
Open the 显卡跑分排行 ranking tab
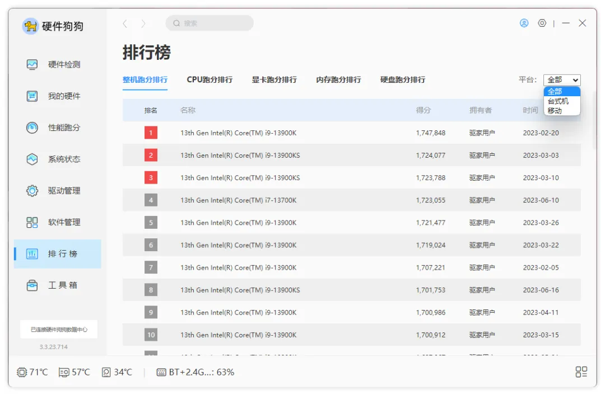[274, 79]
